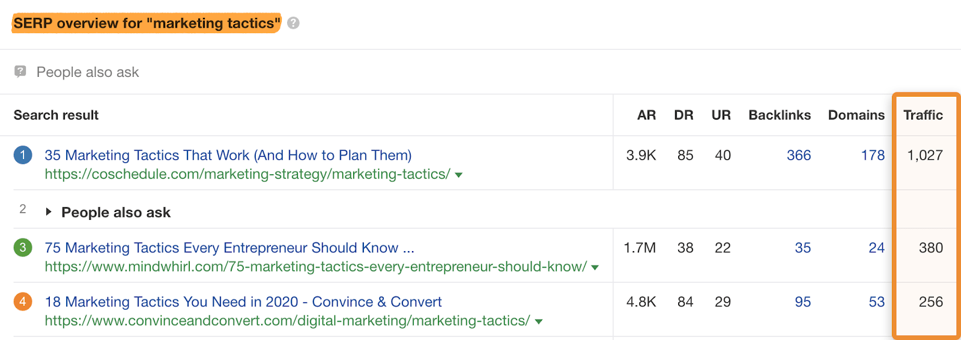Click the 24 domains count

click(x=876, y=247)
